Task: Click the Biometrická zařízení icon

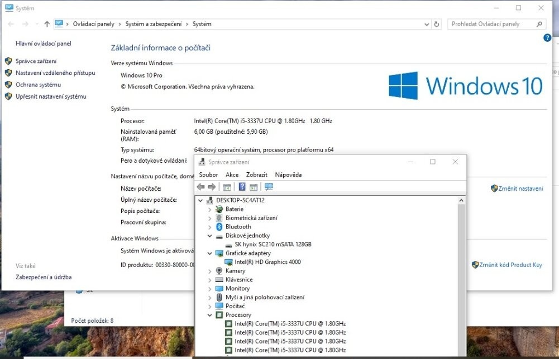Action: pyautogui.click(x=219, y=218)
